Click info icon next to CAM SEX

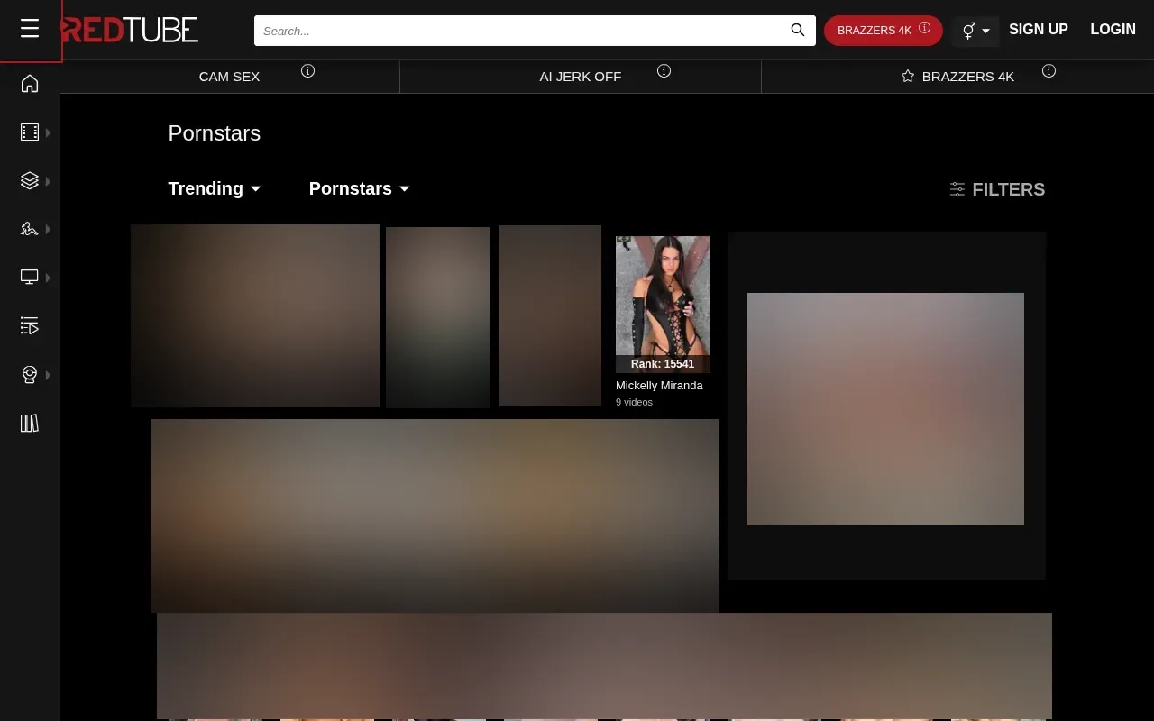pos(307,71)
